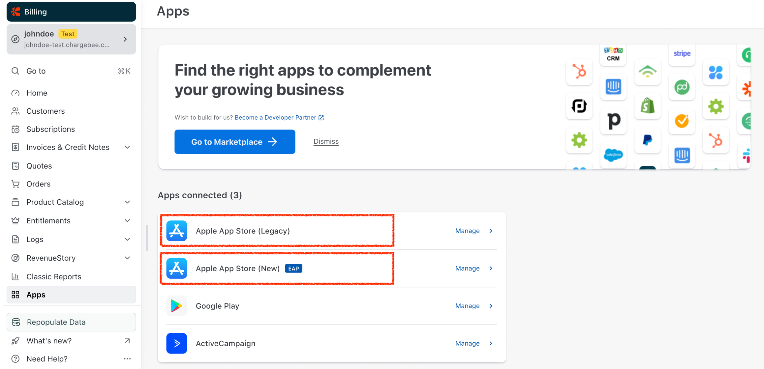
Task: Expand the RevenueStory submenu
Action: coord(127,258)
